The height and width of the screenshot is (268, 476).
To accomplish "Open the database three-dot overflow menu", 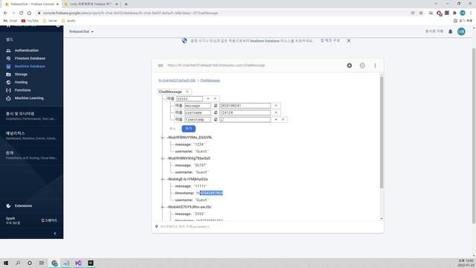I will click(x=375, y=66).
